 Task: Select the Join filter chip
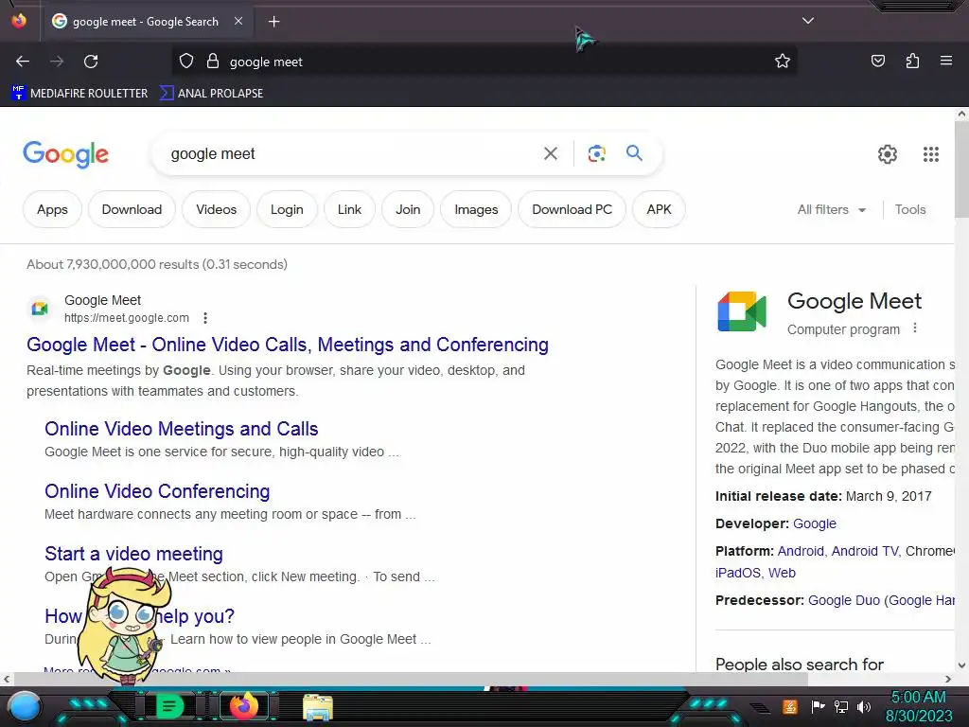point(408,209)
